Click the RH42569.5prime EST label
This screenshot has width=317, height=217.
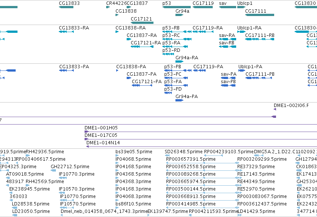(x=45, y=182)
